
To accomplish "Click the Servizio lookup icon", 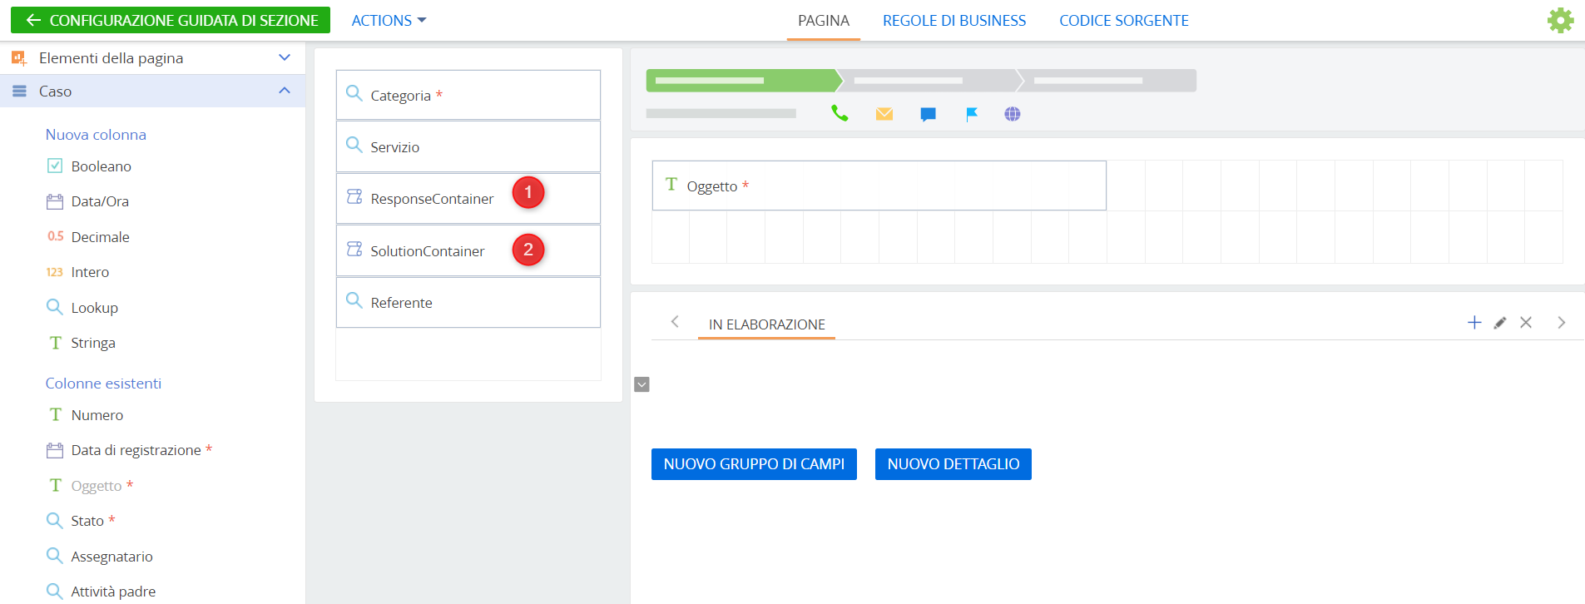I will point(354,146).
